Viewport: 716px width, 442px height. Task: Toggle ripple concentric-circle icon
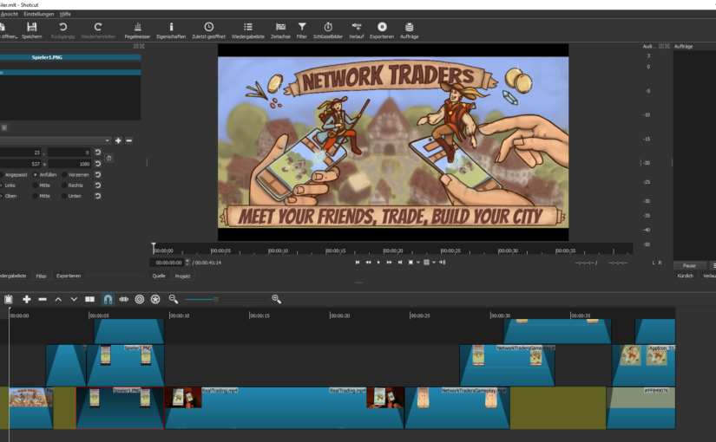click(x=140, y=299)
